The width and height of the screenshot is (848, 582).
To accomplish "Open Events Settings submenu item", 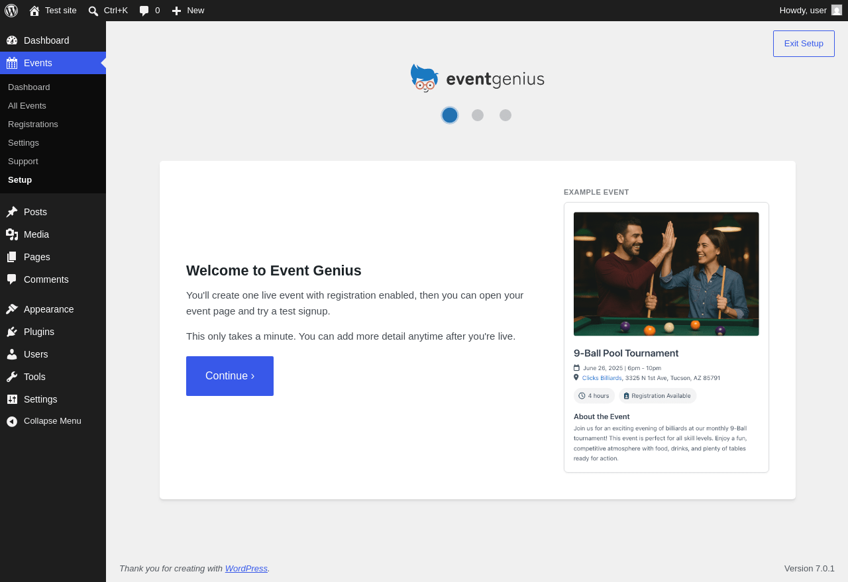I will pos(53,143).
